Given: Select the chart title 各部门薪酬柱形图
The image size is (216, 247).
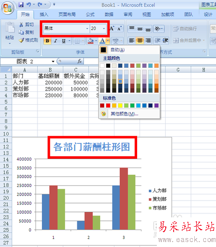Looking at the screenshot, I should [92, 147].
